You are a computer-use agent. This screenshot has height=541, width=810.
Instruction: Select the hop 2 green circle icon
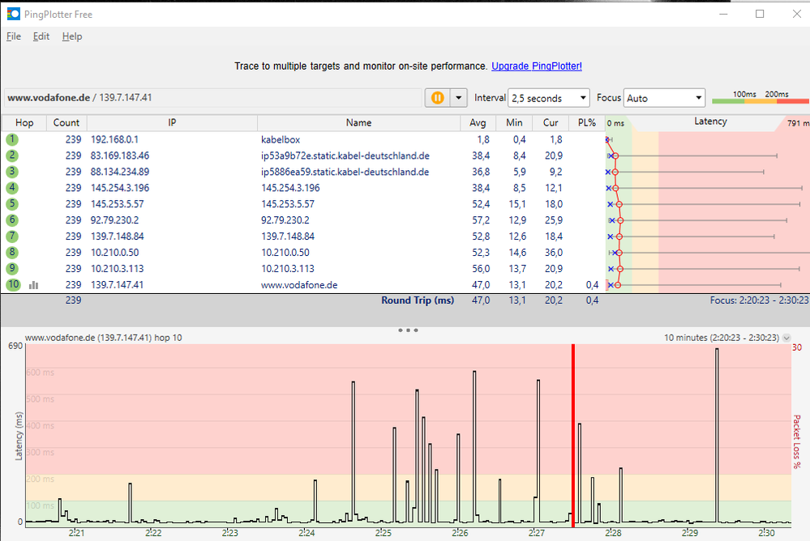(x=12, y=155)
